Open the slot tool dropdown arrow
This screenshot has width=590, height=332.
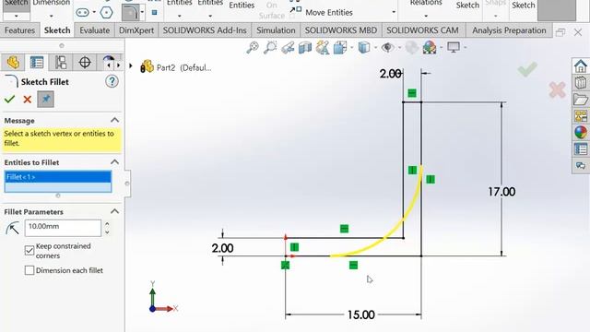click(94, 12)
